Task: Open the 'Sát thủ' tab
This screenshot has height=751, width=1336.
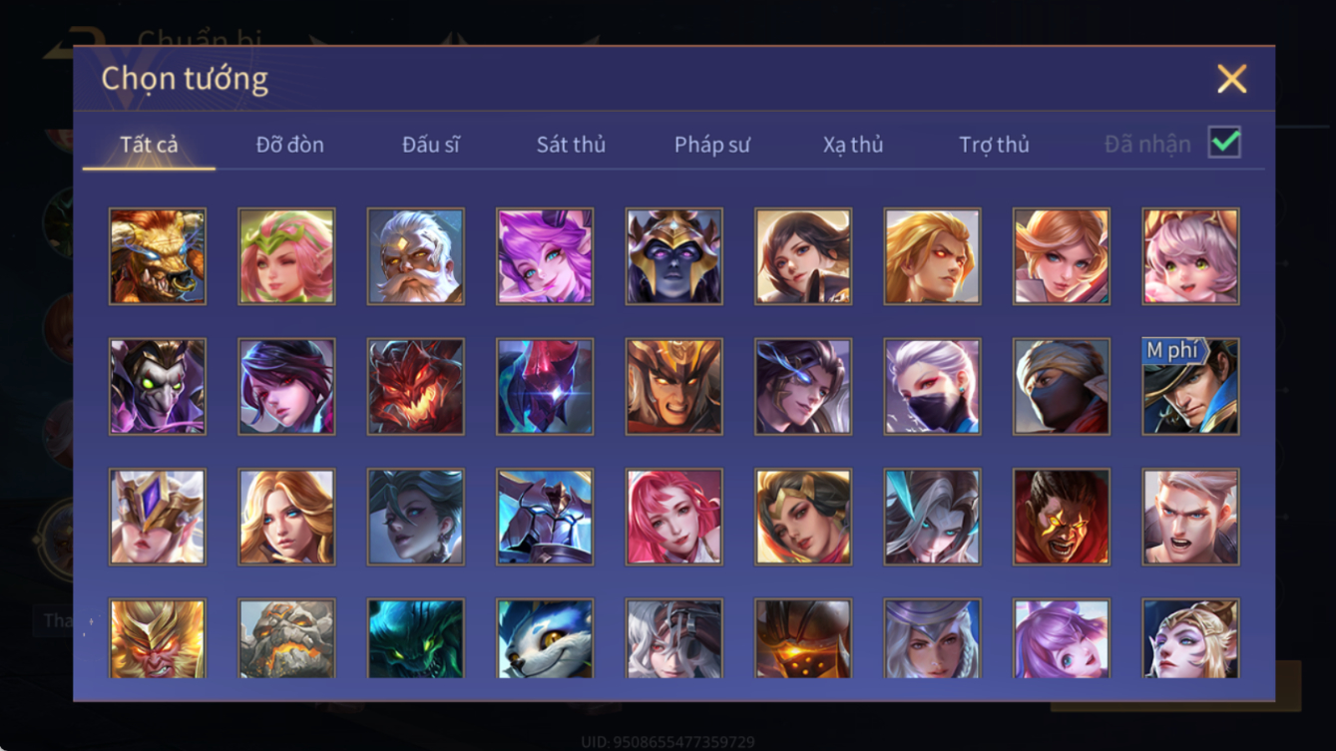Action: click(x=571, y=145)
